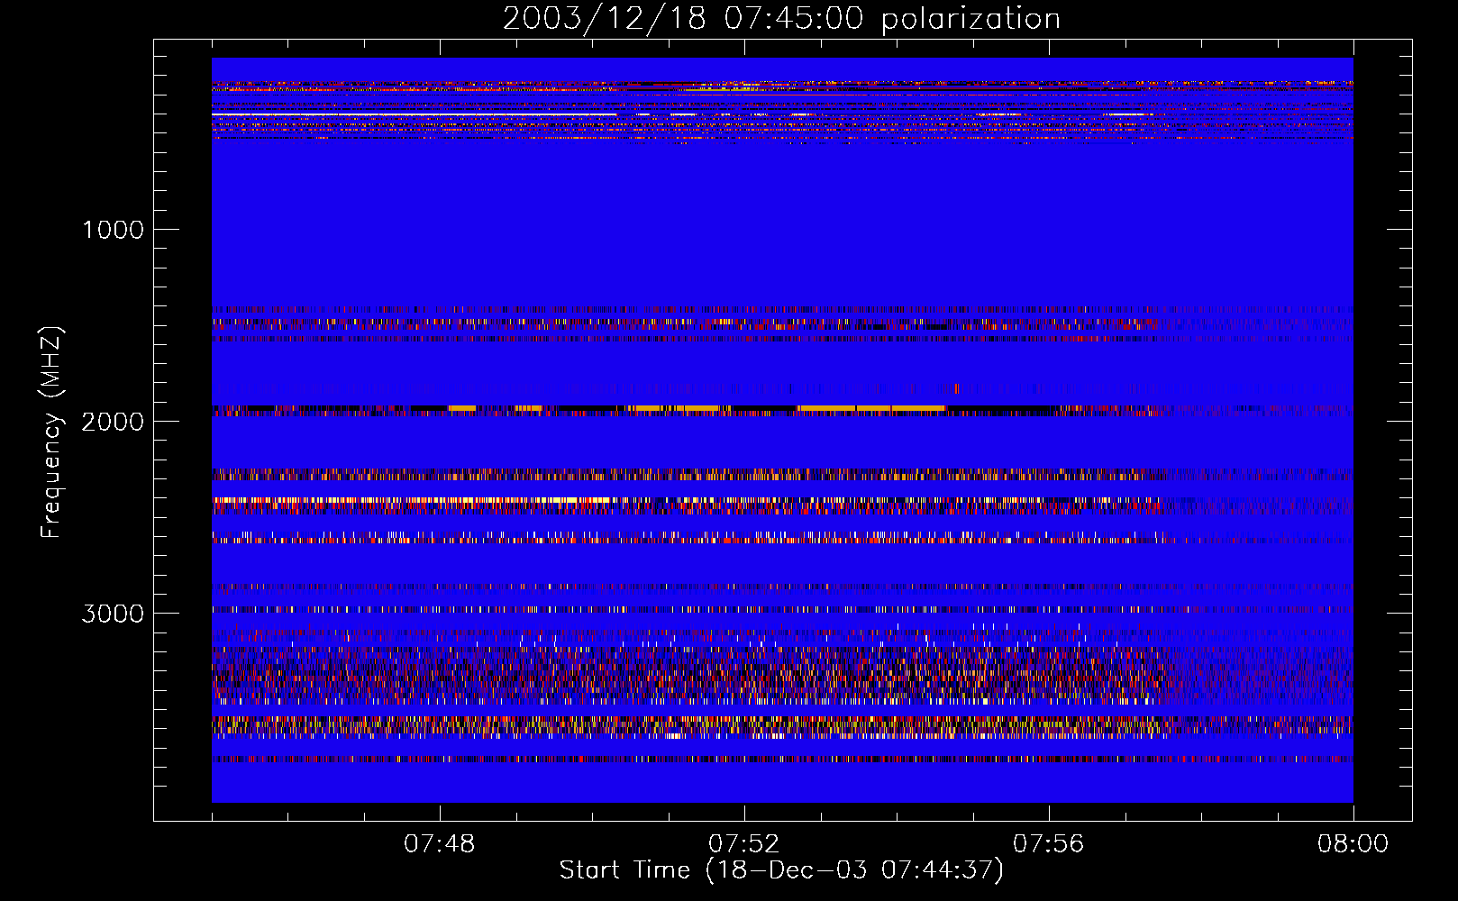Click the long orange emission band near 2000 MHz

pos(870,408)
